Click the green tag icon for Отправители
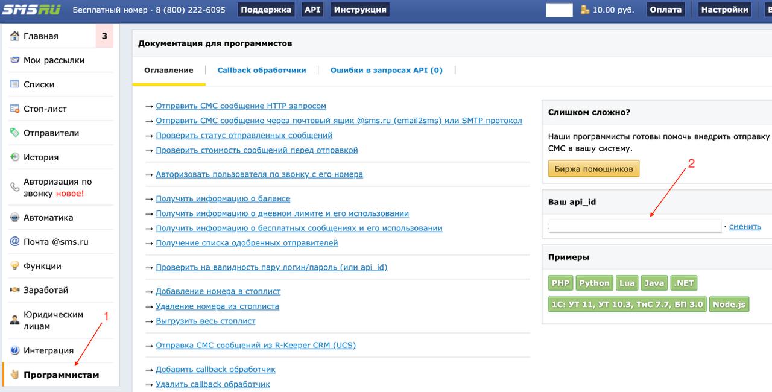Image resolution: width=772 pixels, height=392 pixels. click(15, 133)
